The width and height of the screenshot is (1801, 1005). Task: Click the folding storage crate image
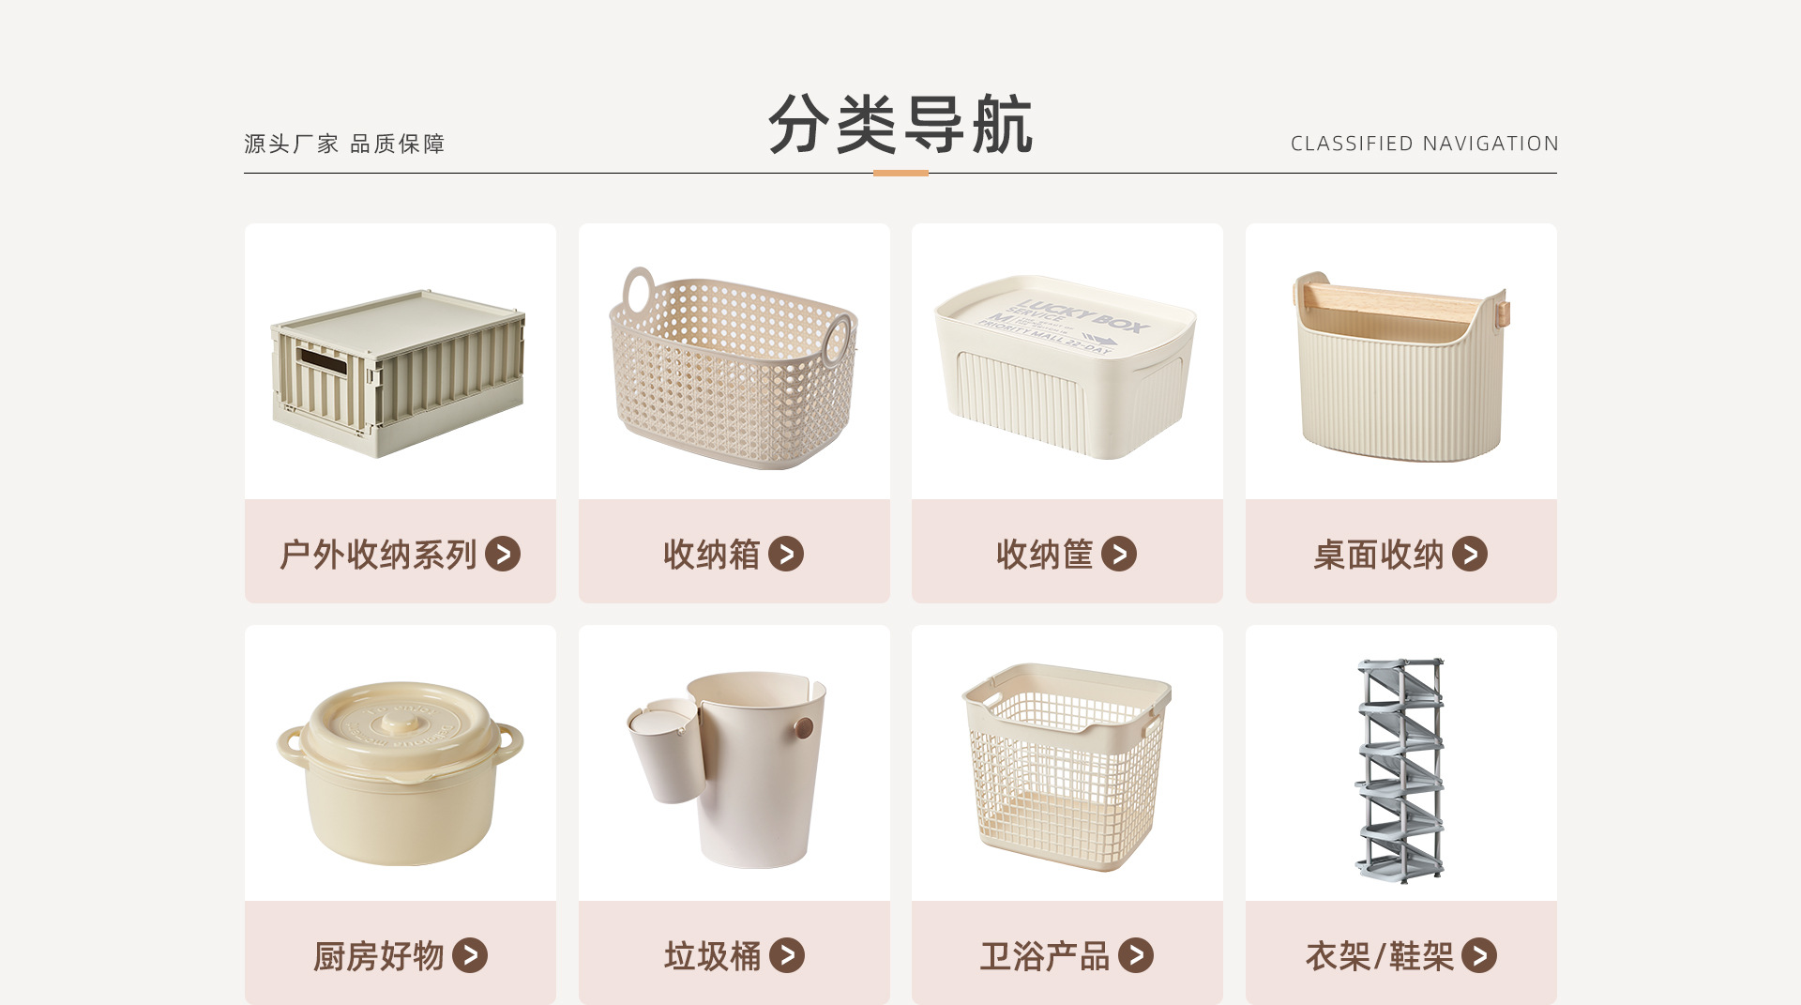(x=399, y=373)
